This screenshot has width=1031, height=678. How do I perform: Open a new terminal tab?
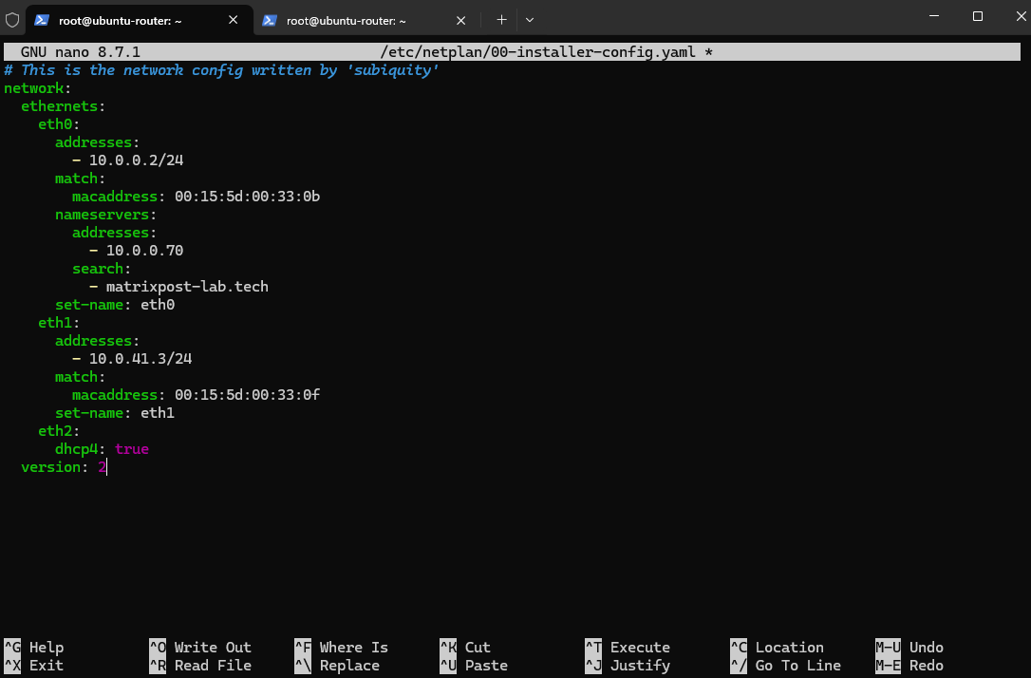[x=501, y=20]
